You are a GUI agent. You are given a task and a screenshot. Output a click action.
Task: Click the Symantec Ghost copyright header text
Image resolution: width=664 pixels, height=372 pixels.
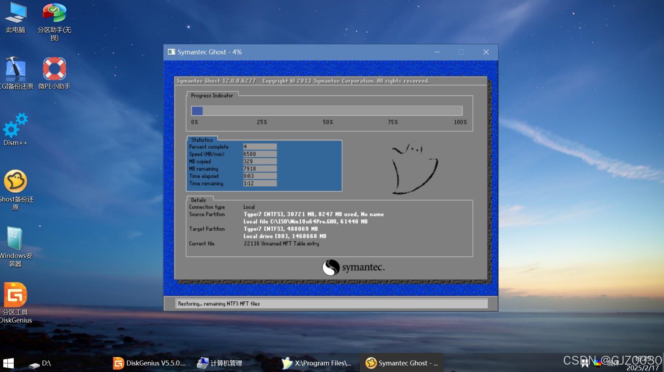click(303, 81)
